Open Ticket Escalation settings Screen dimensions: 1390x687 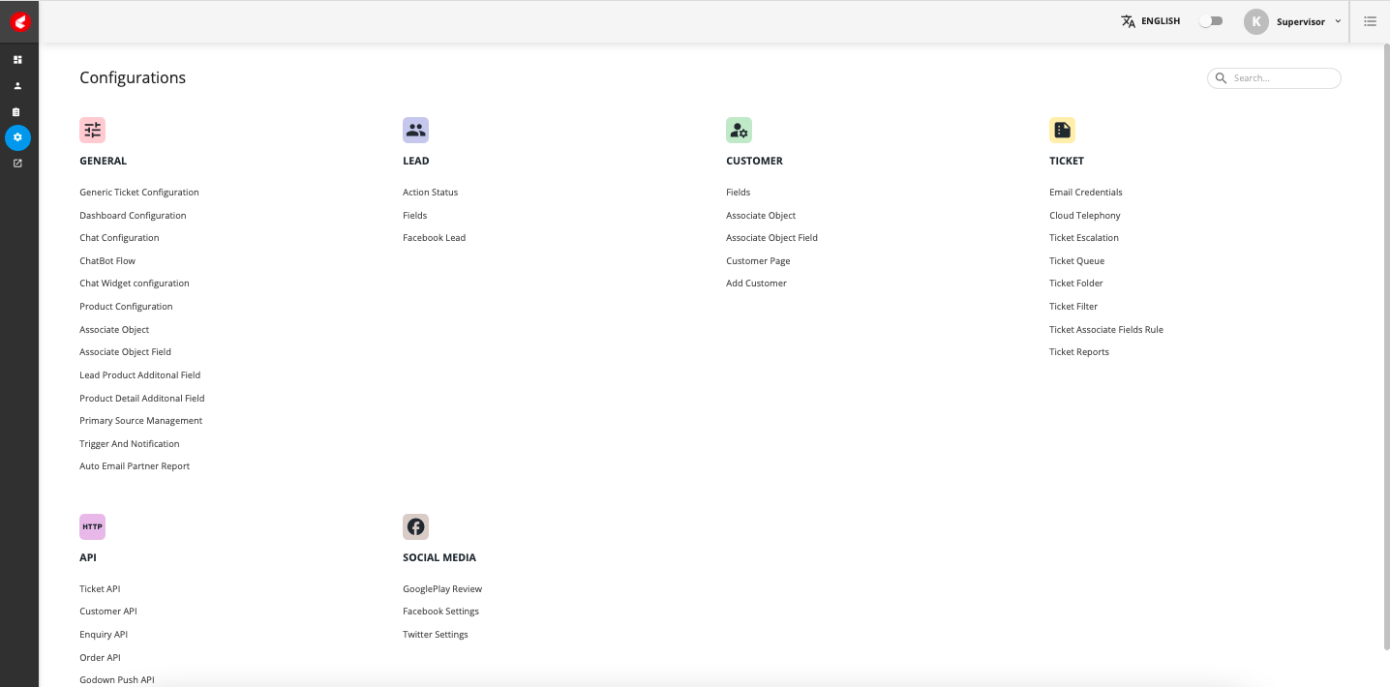coord(1084,238)
